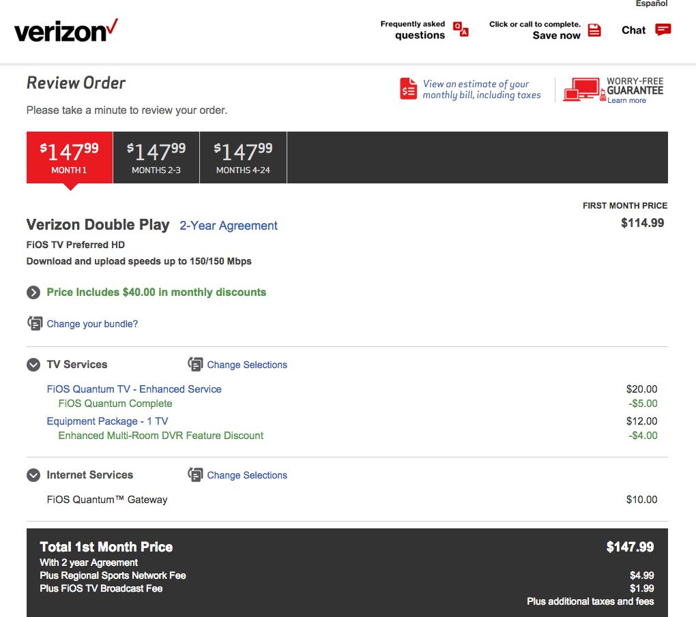Expand the monthly discounts details arrow
The image size is (696, 617).
(33, 292)
